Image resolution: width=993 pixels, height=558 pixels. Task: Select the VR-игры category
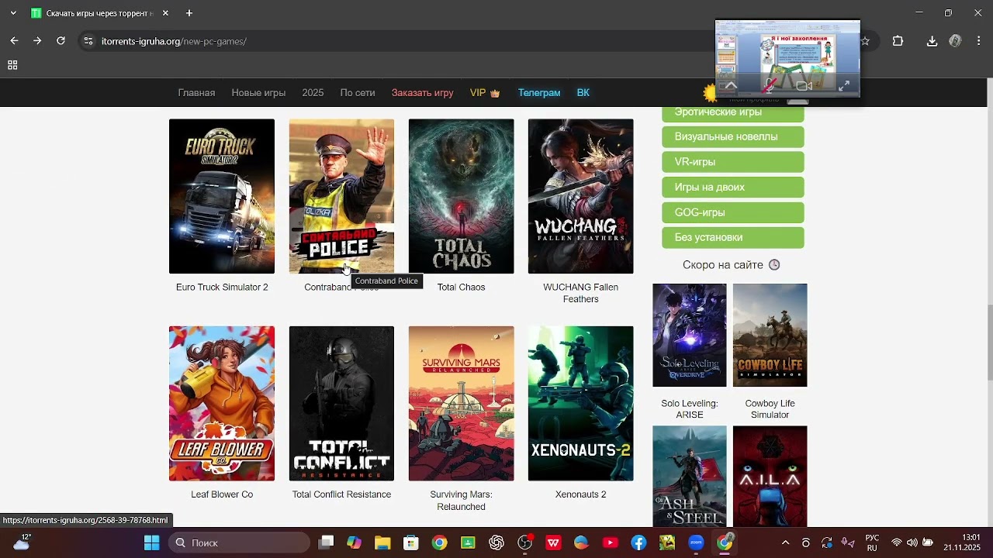pos(733,162)
